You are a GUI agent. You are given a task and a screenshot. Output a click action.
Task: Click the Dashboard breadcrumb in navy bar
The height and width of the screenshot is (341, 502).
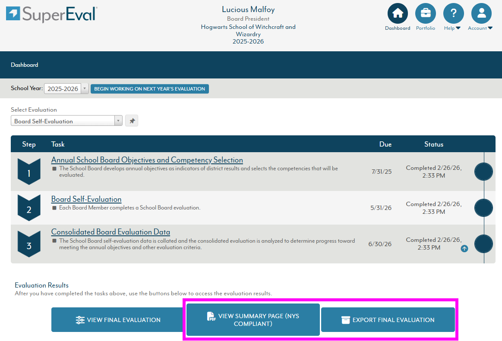(25, 65)
